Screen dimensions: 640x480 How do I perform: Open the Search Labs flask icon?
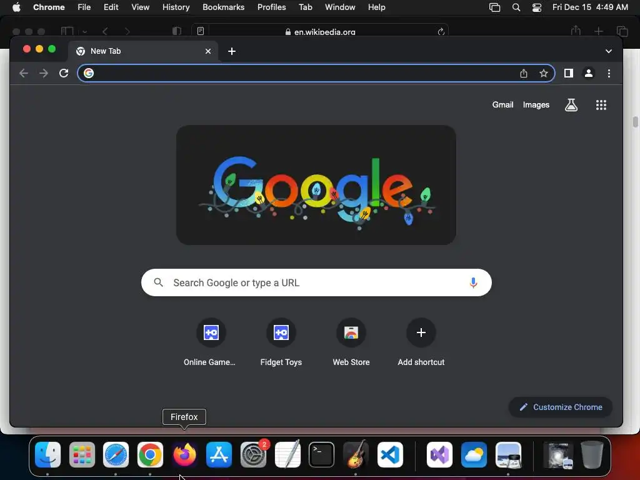click(571, 105)
